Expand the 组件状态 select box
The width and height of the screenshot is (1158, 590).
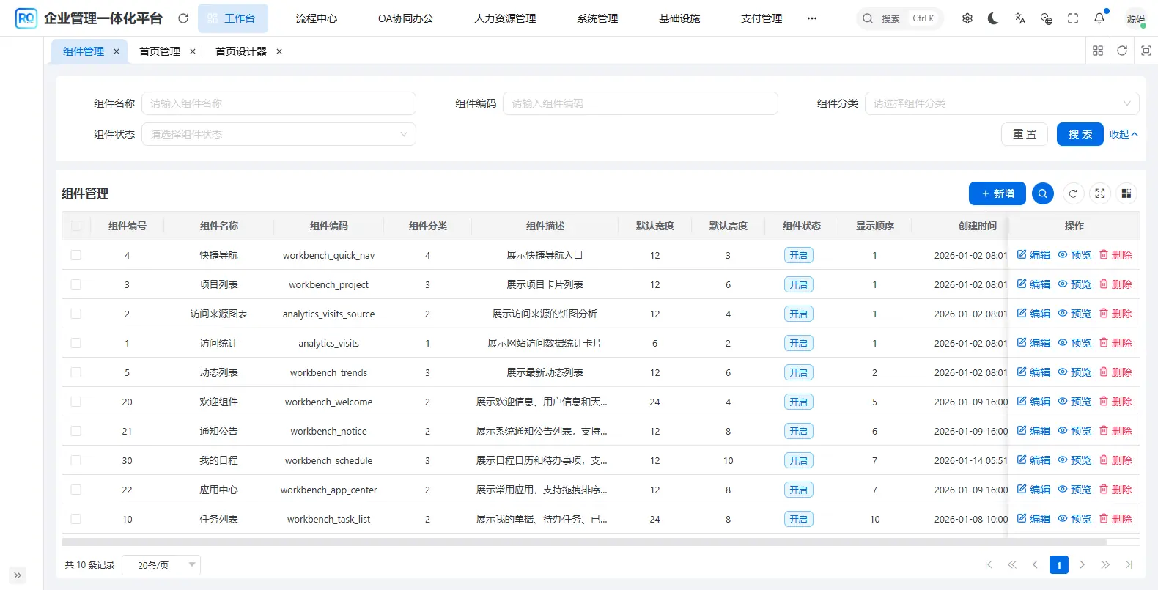[279, 134]
